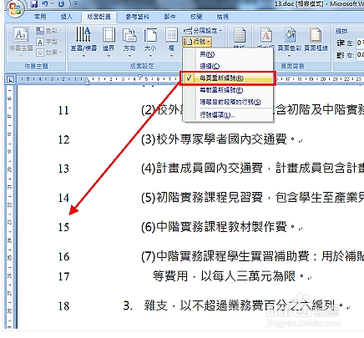The image size is (364, 338).
Task: Expand arrow under 方向 button
Action: tap(129, 56)
